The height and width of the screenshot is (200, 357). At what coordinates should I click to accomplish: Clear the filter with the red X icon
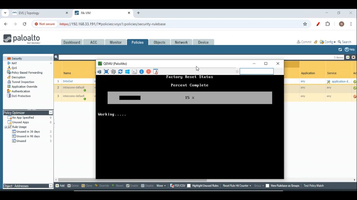point(353,57)
